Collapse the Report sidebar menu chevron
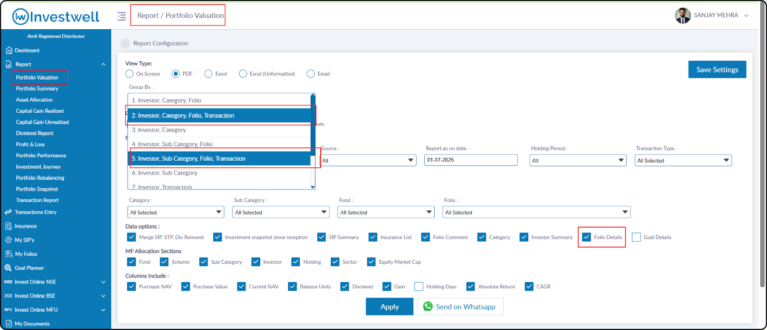Screen dimensions: 767x330 pyautogui.click(x=103, y=64)
